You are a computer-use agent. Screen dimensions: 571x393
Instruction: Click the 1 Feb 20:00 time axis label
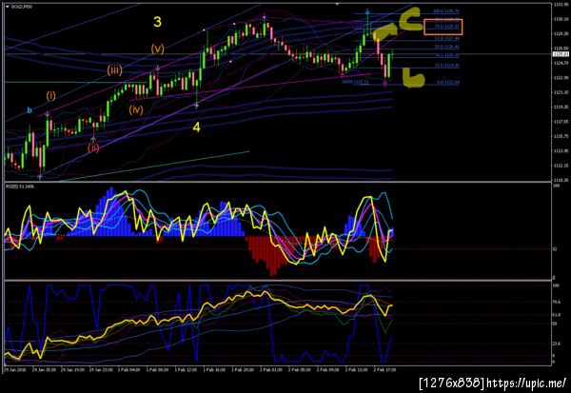[x=243, y=370]
